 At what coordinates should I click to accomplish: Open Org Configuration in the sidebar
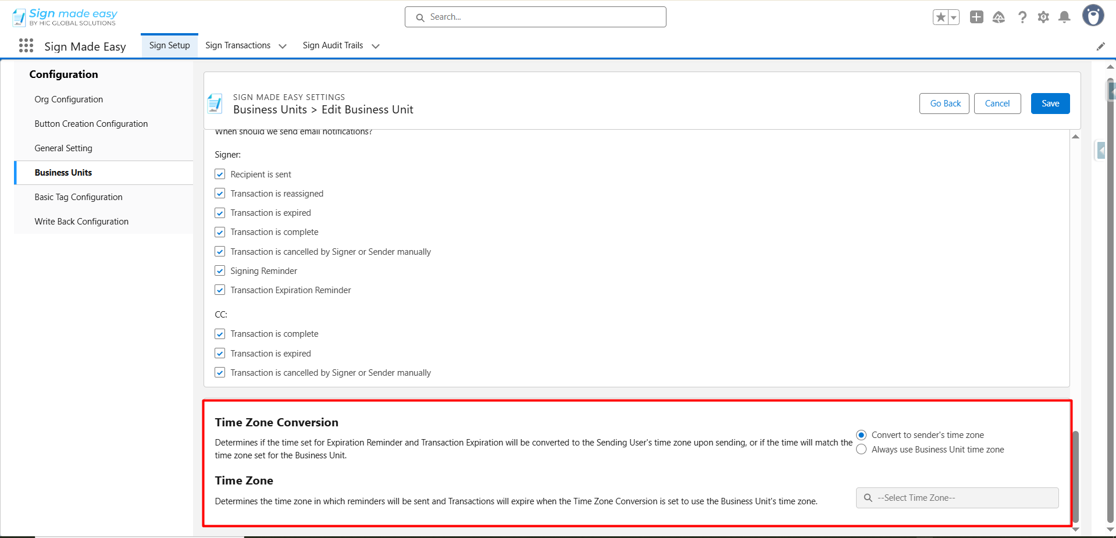click(69, 99)
